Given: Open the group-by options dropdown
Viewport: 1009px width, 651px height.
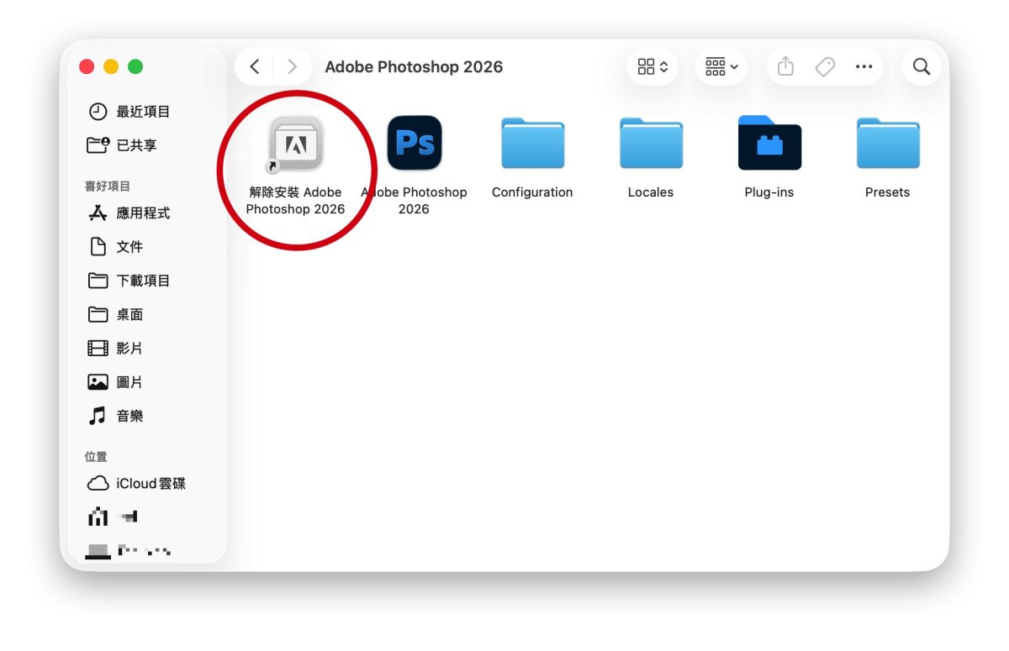Looking at the screenshot, I should (721, 66).
